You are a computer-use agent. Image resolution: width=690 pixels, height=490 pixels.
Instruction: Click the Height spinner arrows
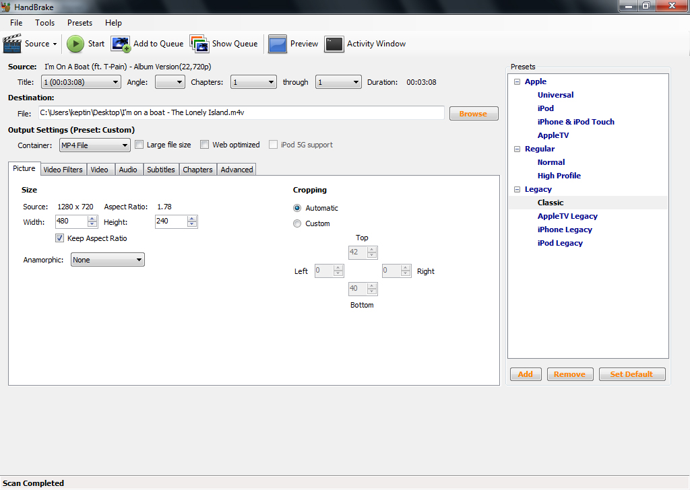point(192,221)
